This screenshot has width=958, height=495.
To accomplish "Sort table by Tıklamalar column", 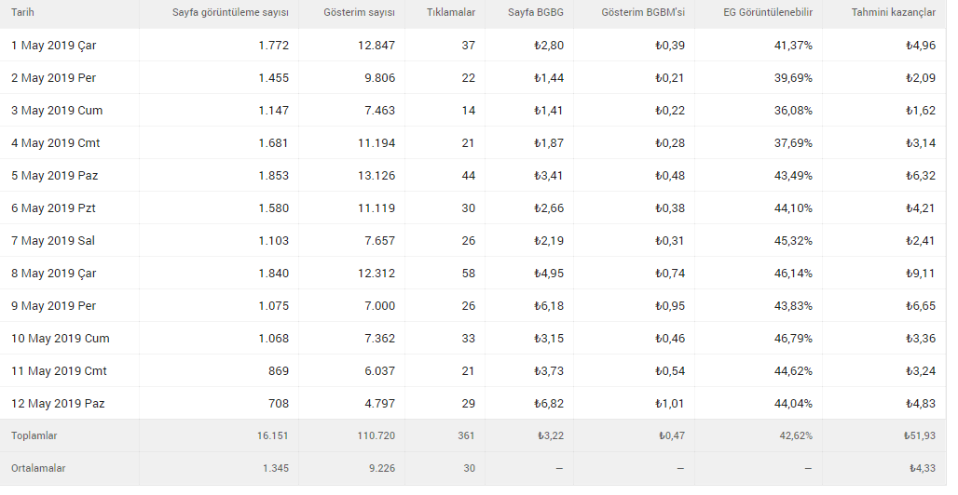I will point(451,12).
